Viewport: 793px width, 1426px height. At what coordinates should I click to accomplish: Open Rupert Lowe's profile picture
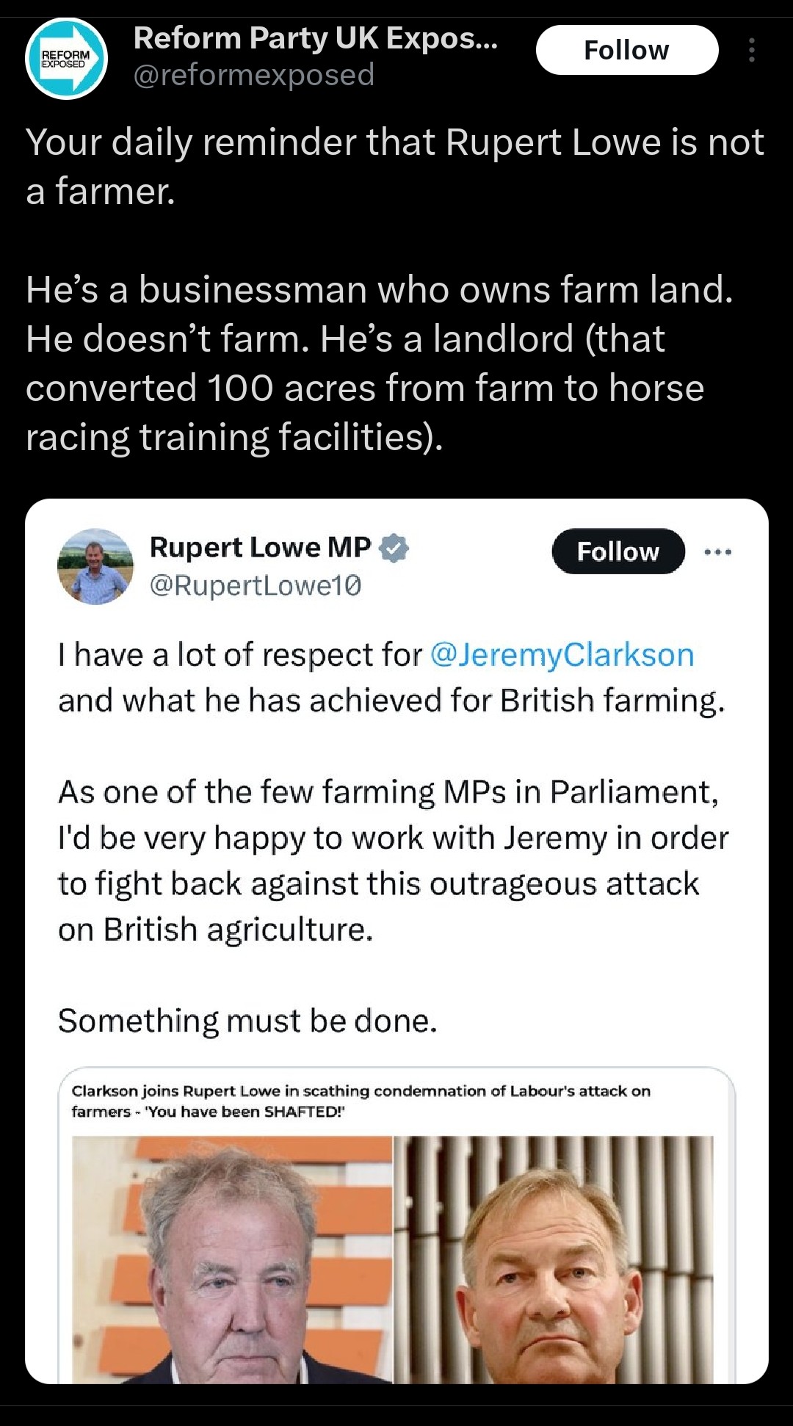(x=95, y=566)
